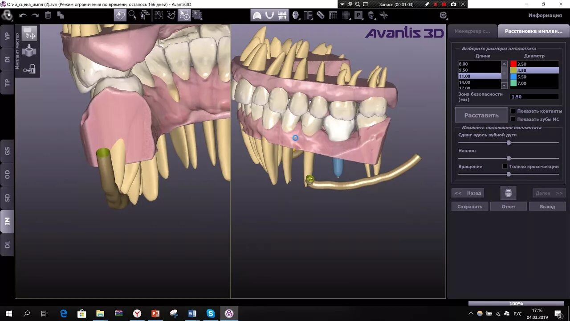This screenshot has width=570, height=321.
Task: Open the Avantis3D logo menu
Action: pos(7,15)
